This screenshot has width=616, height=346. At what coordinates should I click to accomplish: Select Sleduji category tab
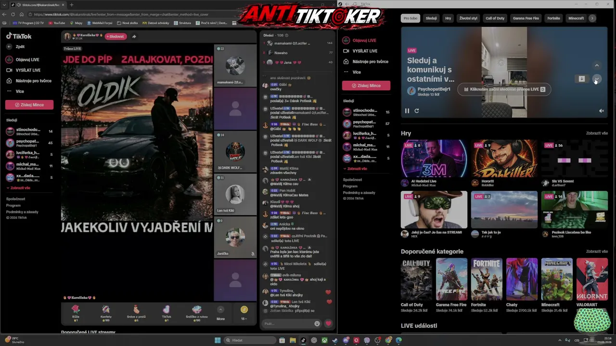tap(431, 18)
